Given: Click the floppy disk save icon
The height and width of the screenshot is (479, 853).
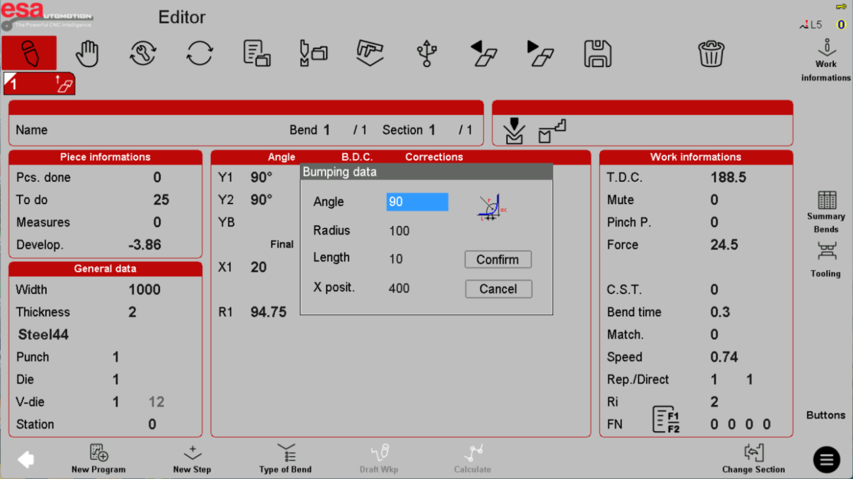Looking at the screenshot, I should point(597,53).
